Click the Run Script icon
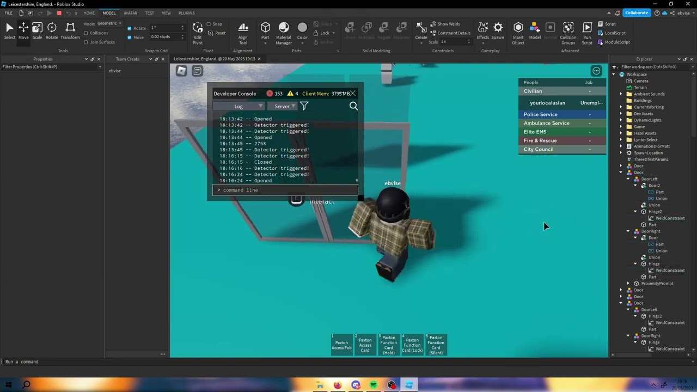 (x=587, y=33)
